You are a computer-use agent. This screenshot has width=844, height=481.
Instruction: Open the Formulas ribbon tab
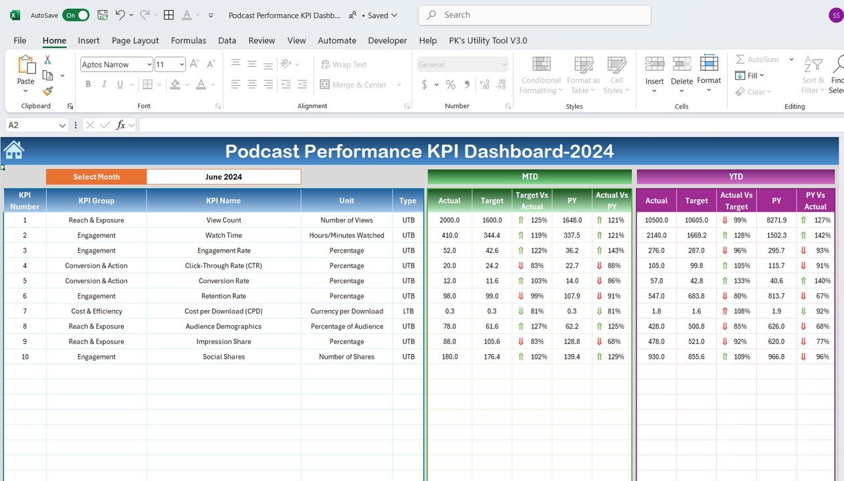click(x=189, y=40)
